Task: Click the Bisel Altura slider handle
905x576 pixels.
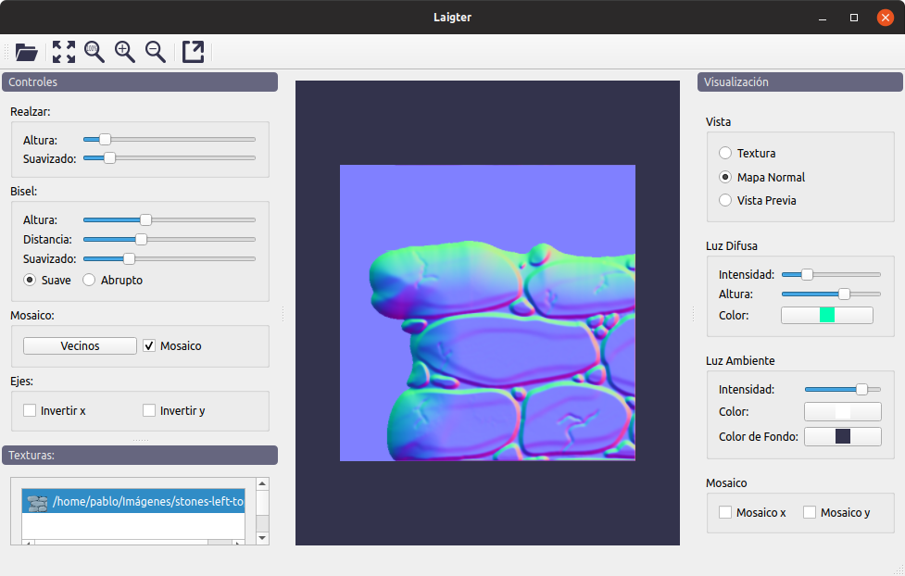Action: (x=146, y=219)
